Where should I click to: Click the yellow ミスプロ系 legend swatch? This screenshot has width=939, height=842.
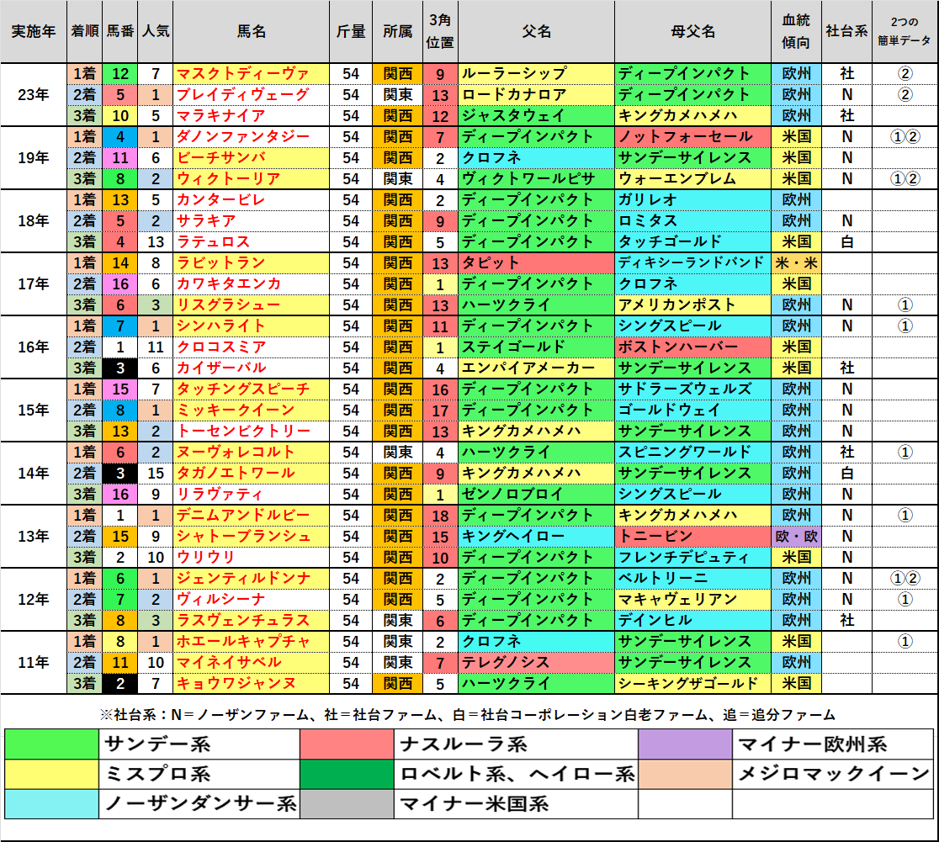click(x=52, y=774)
